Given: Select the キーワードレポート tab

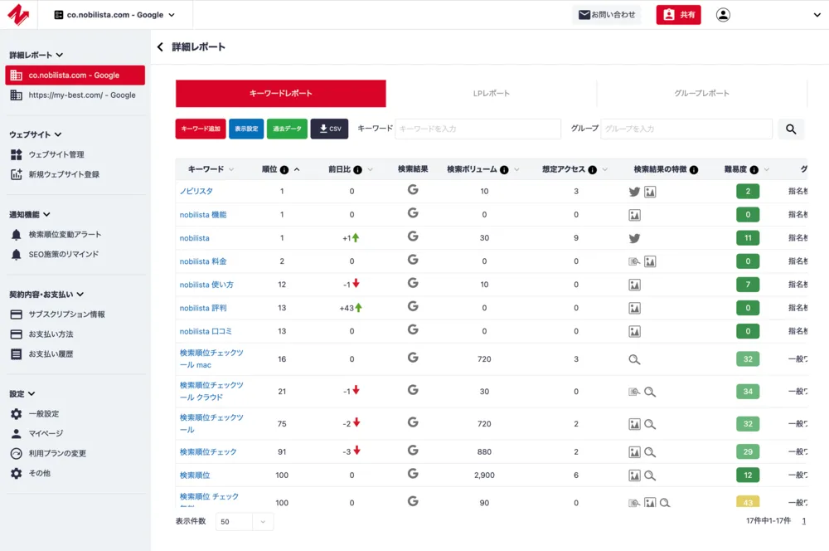Looking at the screenshot, I should [x=281, y=93].
